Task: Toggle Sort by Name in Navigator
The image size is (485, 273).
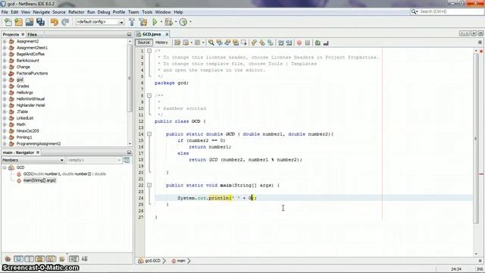Action: click(x=74, y=259)
